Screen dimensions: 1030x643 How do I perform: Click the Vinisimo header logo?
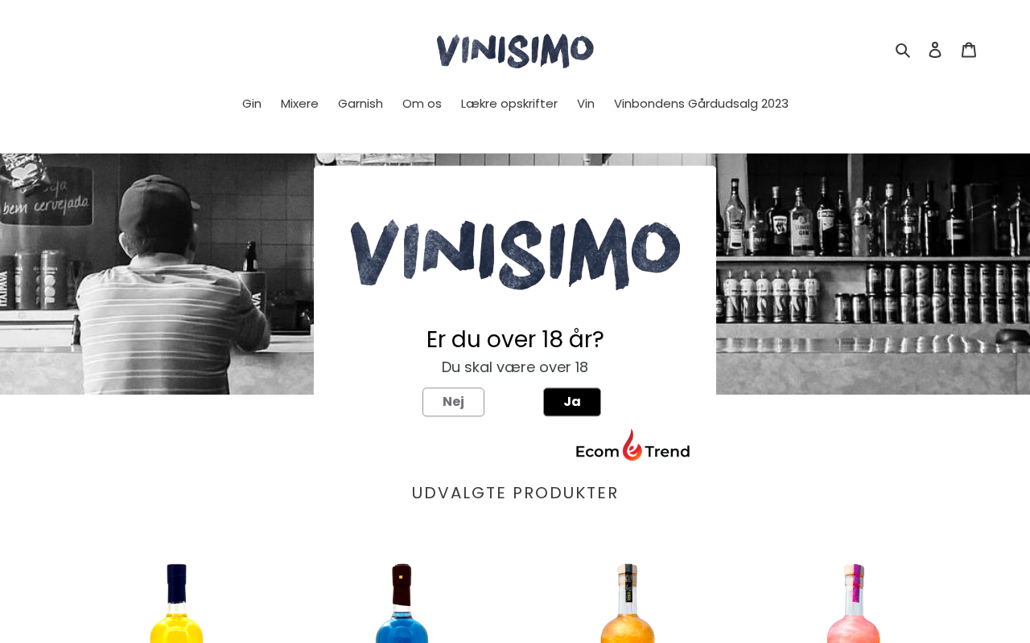pyautogui.click(x=515, y=51)
